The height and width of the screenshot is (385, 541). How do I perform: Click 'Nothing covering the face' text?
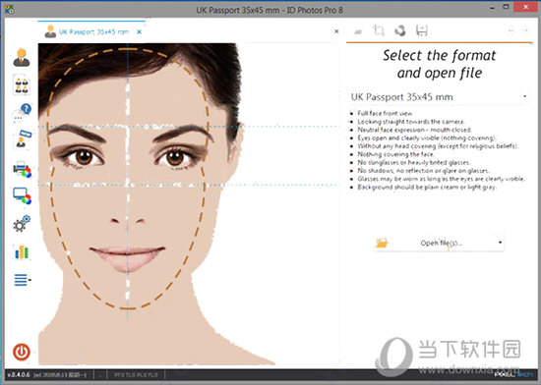point(395,154)
